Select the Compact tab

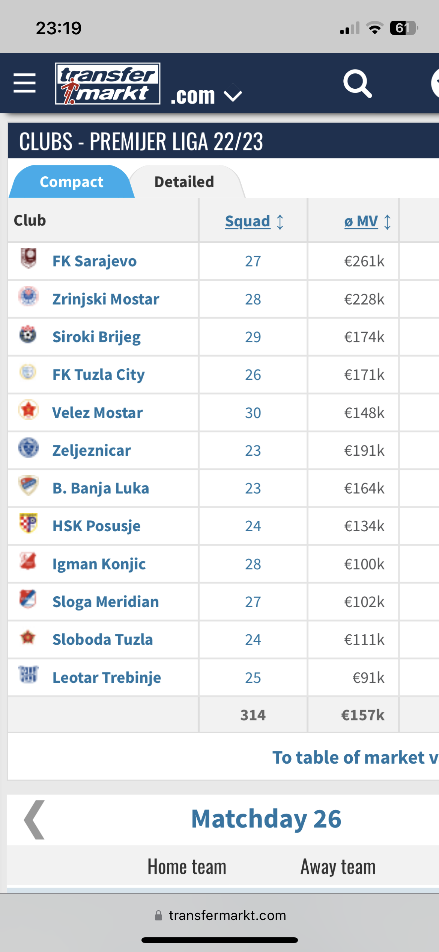[x=71, y=182]
